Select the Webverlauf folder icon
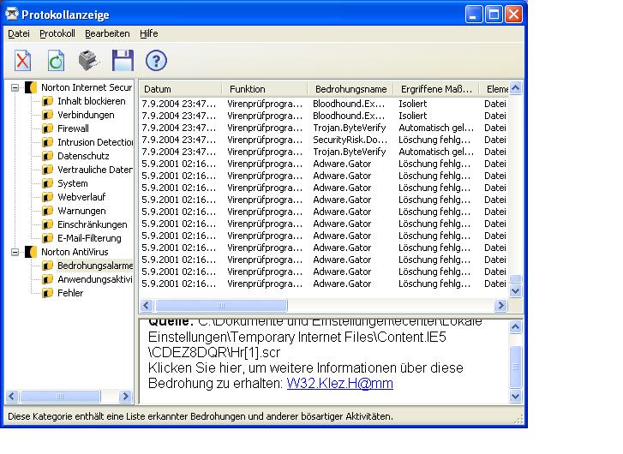The width and height of the screenshot is (623, 454). point(48,197)
